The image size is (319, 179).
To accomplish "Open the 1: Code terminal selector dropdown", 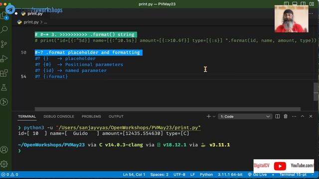I will coord(245,116).
